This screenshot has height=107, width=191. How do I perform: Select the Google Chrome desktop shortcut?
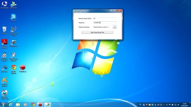pos(13,69)
